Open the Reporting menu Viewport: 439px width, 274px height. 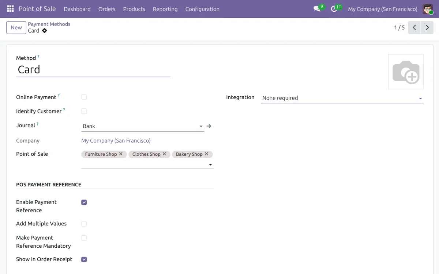(x=165, y=9)
